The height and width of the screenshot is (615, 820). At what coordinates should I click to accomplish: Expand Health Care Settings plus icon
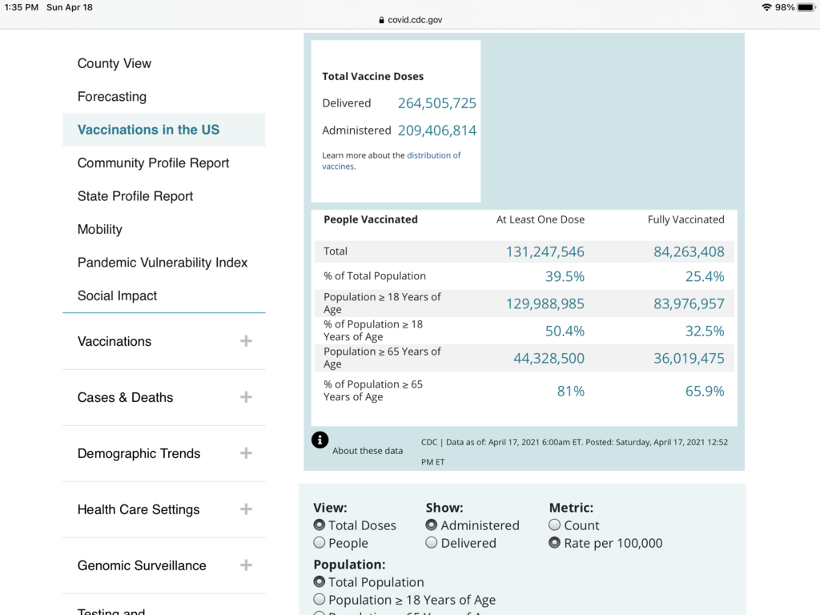(246, 509)
